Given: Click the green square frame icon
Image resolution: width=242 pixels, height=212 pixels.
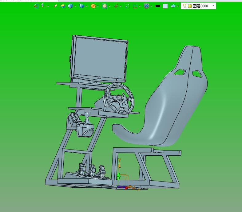Looking at the screenshot, I should click(127, 6).
